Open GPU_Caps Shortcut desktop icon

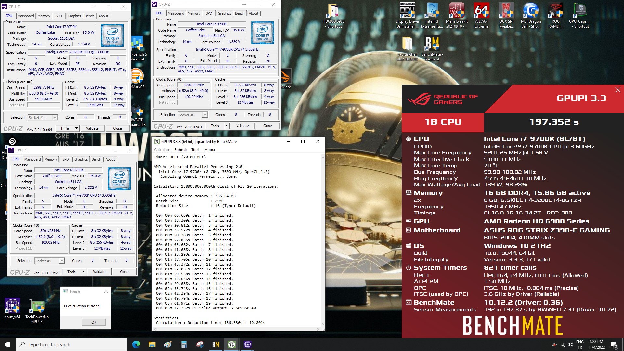(580, 16)
